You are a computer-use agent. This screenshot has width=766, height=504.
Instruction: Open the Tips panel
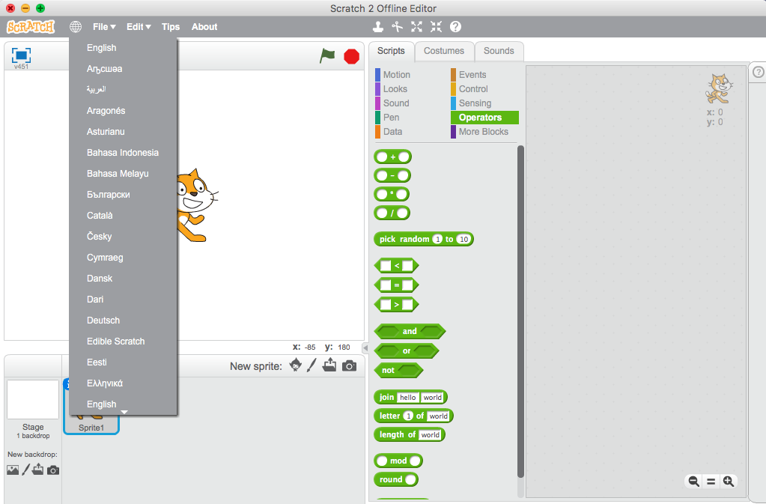point(171,27)
